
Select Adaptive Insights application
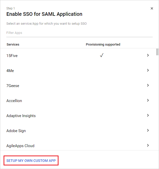coord(21,116)
